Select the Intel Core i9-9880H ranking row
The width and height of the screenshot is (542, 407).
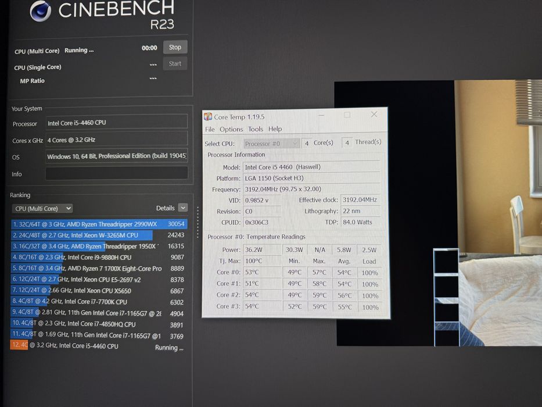pyautogui.click(x=99, y=257)
